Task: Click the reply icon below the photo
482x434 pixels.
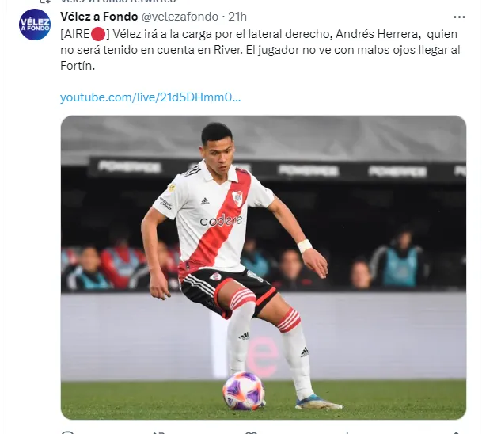Action: click(68, 432)
